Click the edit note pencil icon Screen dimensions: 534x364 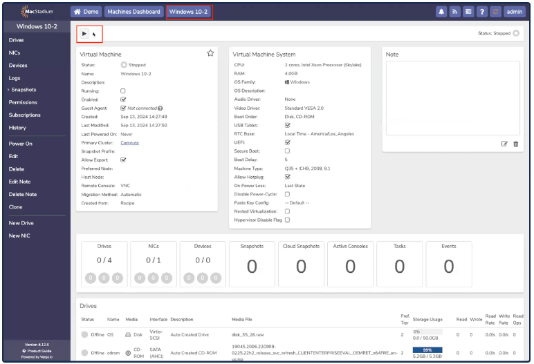point(504,144)
